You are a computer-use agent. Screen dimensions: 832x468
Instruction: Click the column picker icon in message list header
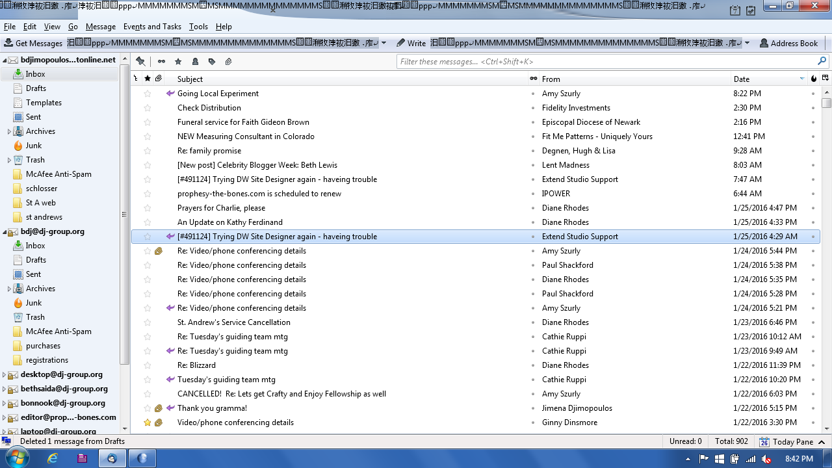825,79
